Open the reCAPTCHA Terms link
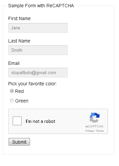Image resolution: width=119 pixels, height=166 pixels. (x=100, y=131)
